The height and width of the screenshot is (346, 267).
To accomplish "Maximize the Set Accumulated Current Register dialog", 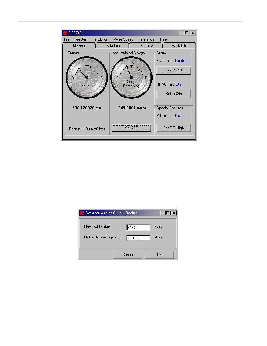I will click(168, 213).
